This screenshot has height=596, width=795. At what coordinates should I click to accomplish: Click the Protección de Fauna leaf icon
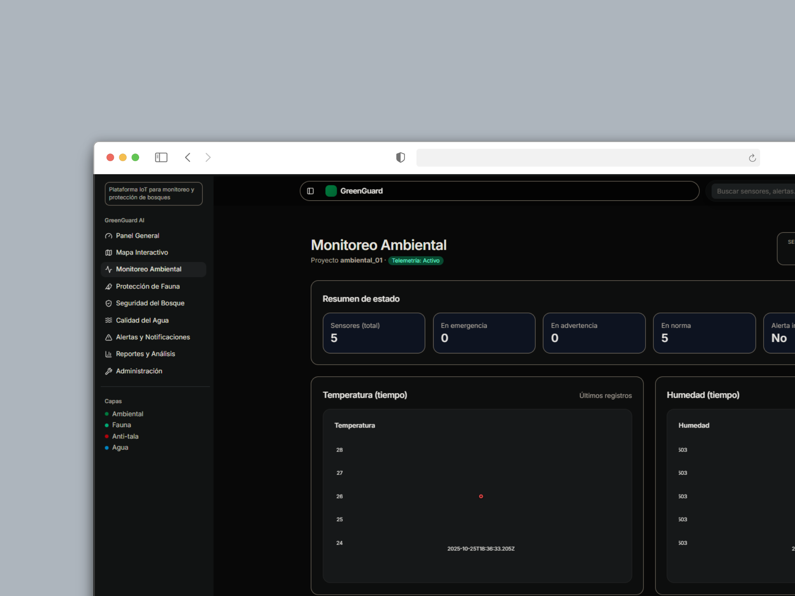[x=108, y=286]
